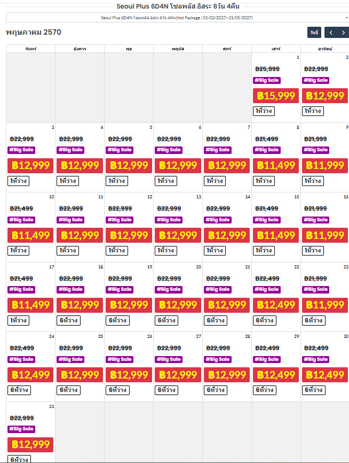Click the #Big Sale badge on May 20

tap(169, 290)
